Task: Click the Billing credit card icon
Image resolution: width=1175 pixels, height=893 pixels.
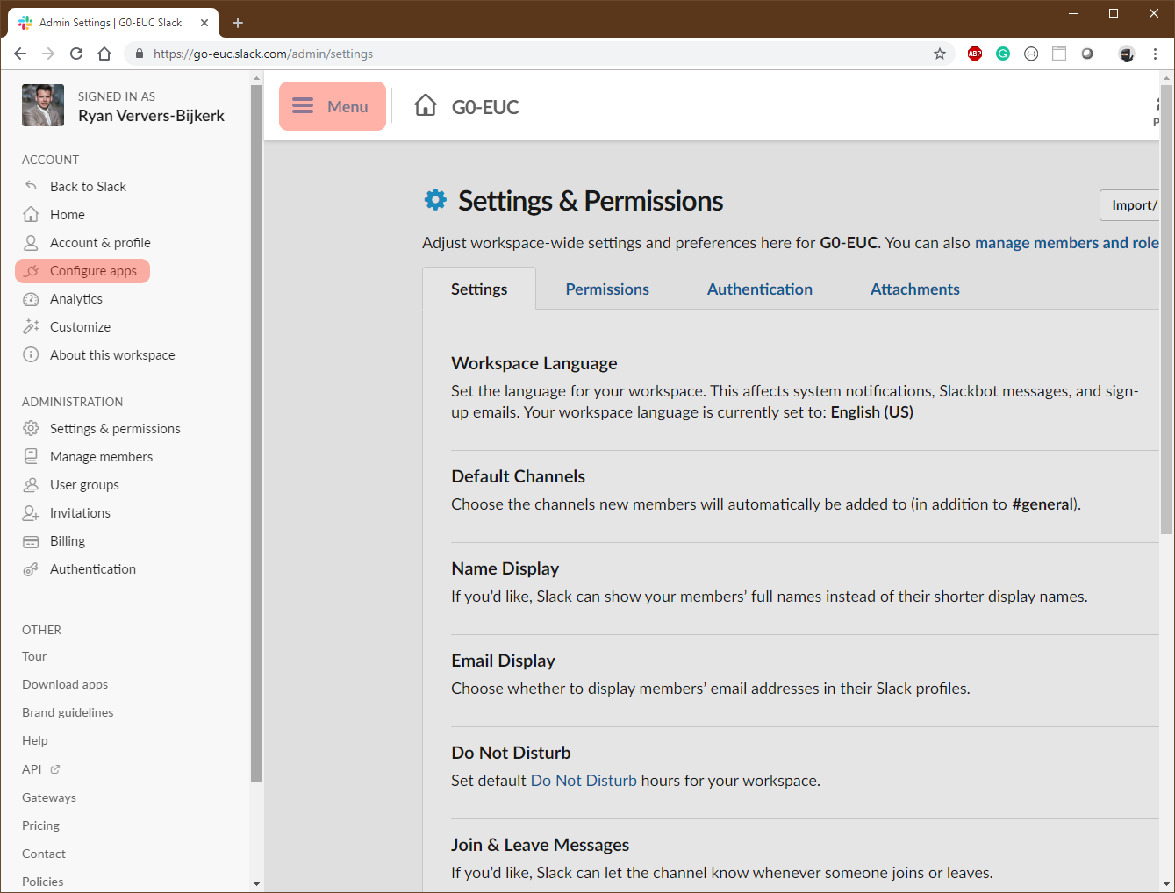Action: point(31,541)
